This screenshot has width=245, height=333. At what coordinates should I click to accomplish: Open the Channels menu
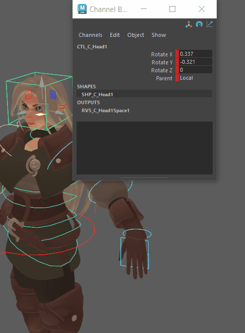click(90, 35)
